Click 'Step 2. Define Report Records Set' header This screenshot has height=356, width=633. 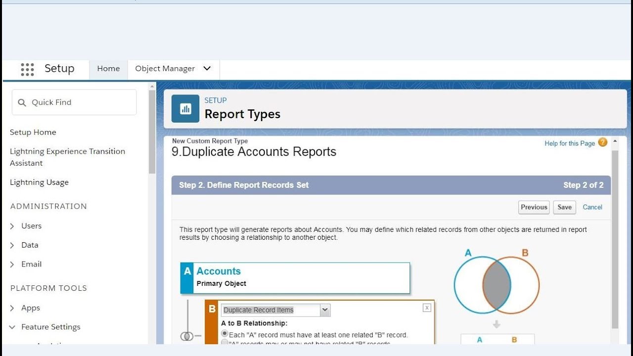click(x=244, y=185)
